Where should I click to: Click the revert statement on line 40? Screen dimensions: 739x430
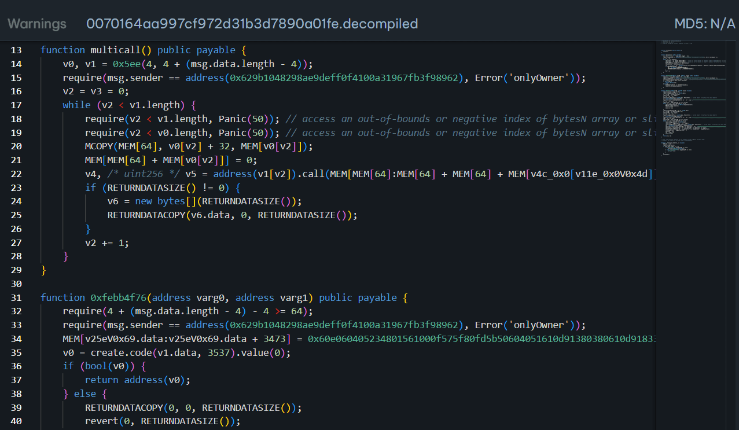(x=100, y=421)
